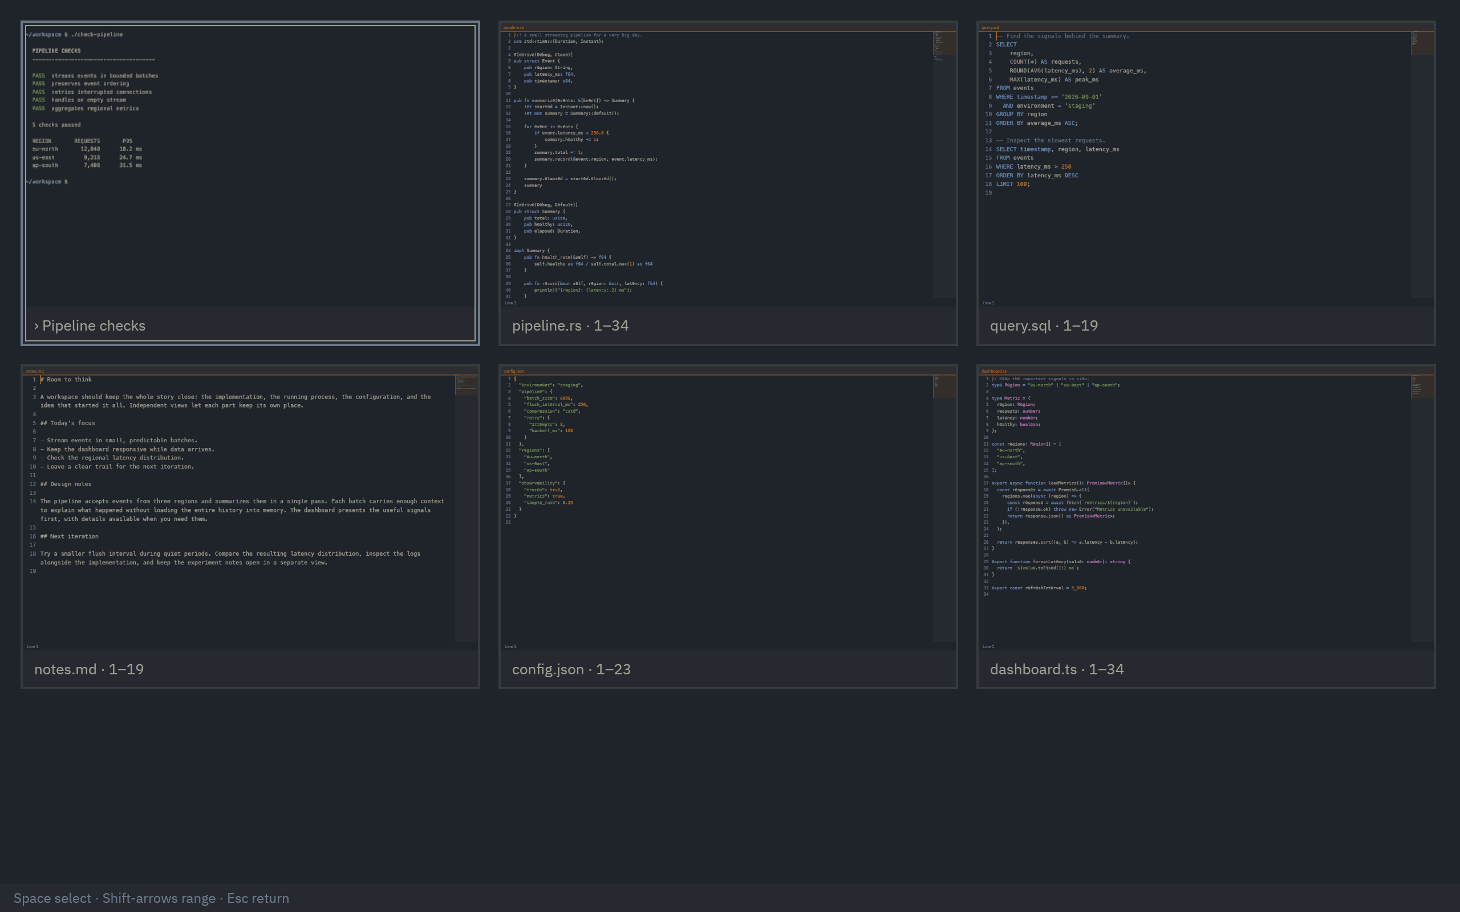Click the '## Design notes' heading in notes.md
This screenshot has height=912, width=1460.
[66, 484]
